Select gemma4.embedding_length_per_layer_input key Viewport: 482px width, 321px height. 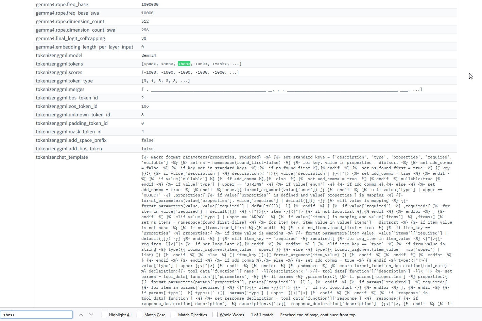click(x=85, y=47)
